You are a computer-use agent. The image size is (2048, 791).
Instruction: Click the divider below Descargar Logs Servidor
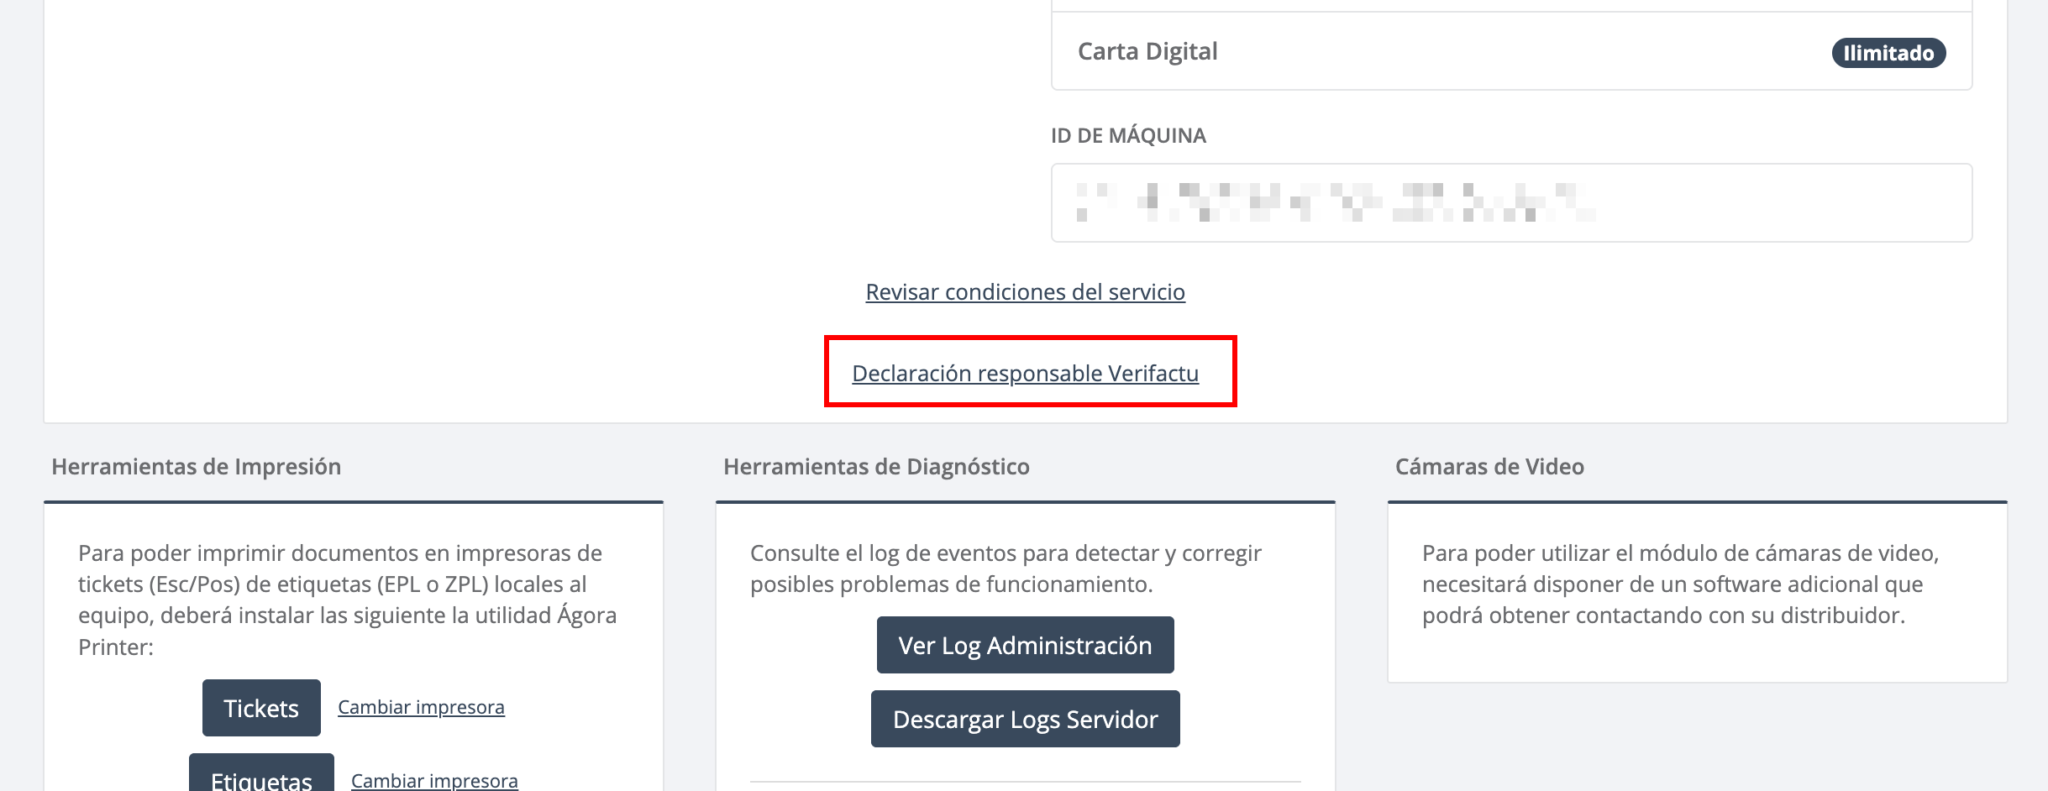[x=1025, y=782]
